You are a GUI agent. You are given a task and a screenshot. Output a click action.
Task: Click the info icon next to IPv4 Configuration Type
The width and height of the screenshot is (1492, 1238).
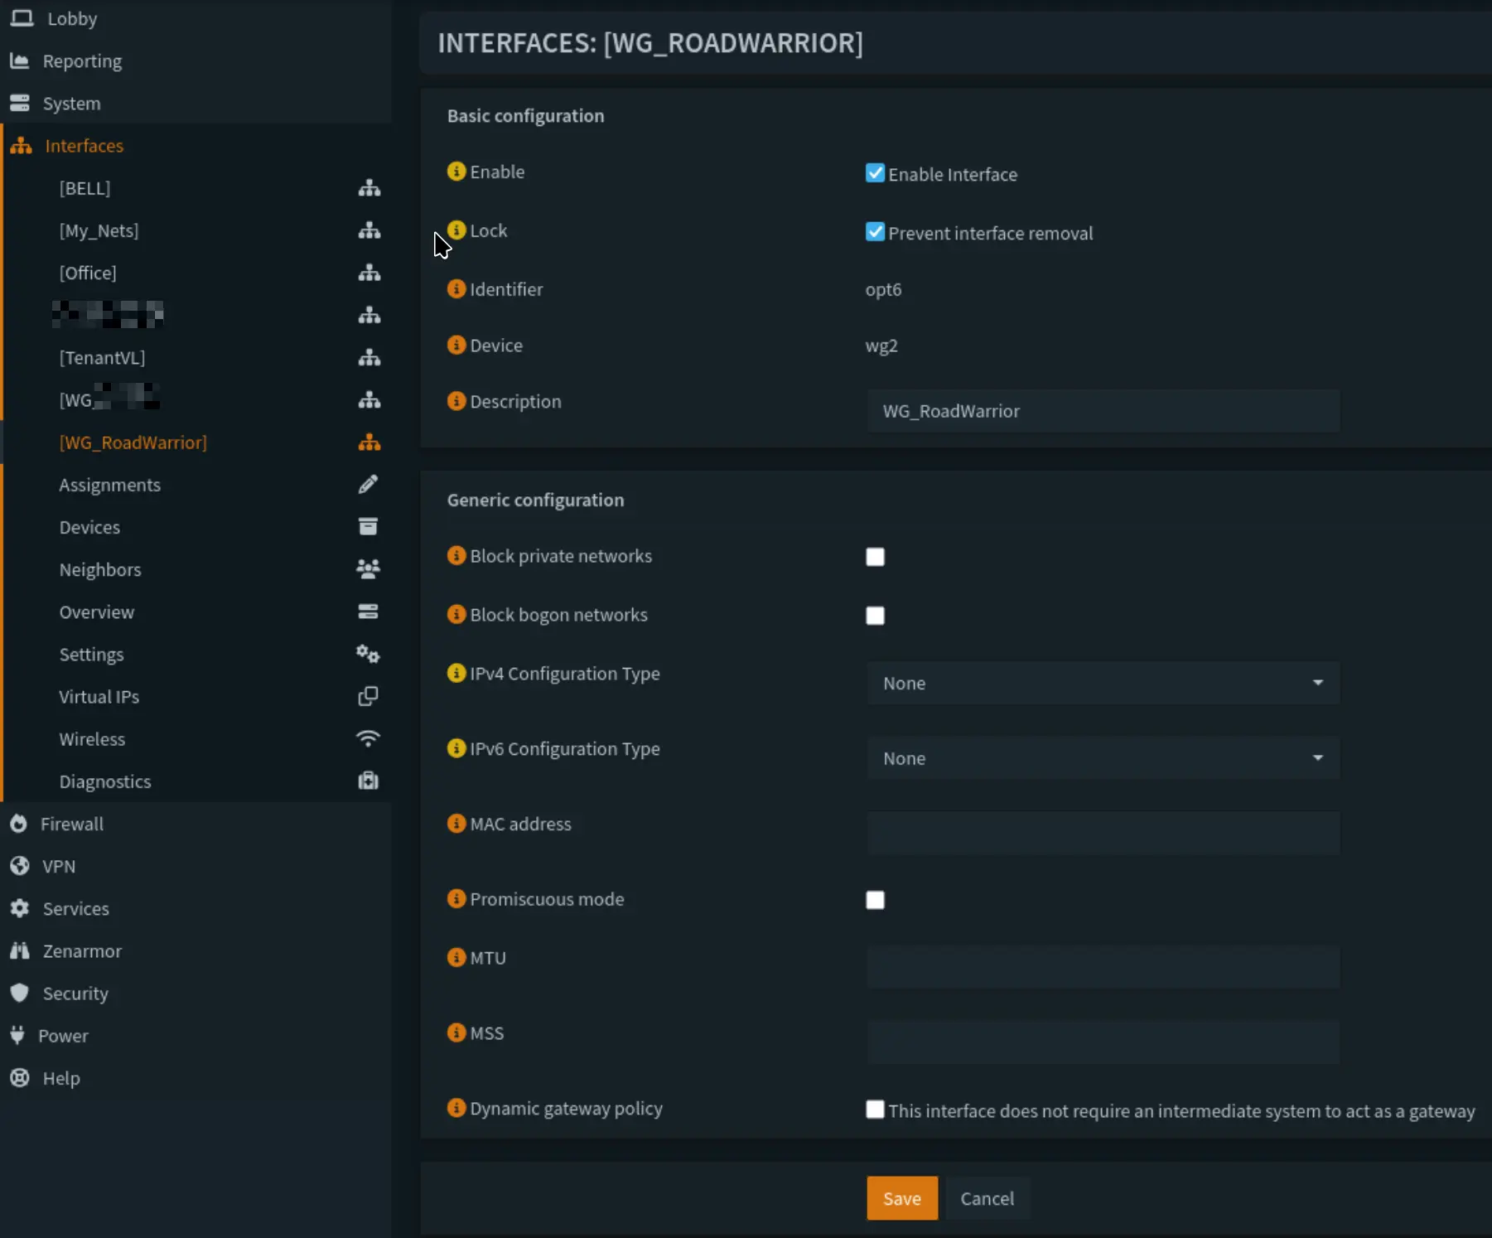(x=456, y=673)
